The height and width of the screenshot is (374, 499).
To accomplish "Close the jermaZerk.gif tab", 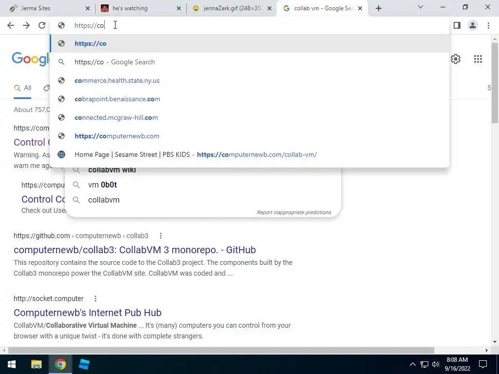I will pyautogui.click(x=269, y=9).
